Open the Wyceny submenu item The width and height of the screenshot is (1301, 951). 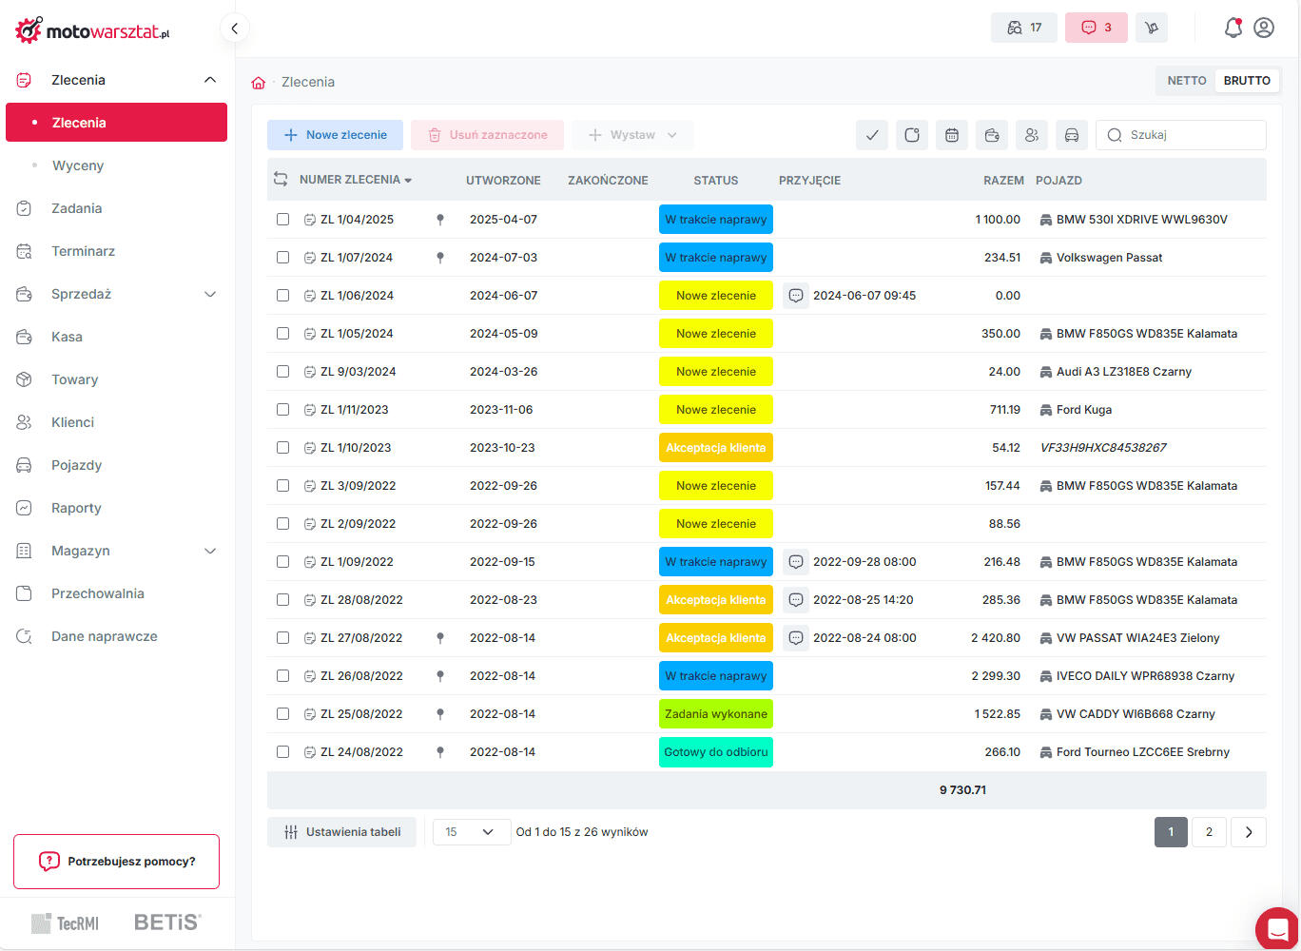click(78, 165)
